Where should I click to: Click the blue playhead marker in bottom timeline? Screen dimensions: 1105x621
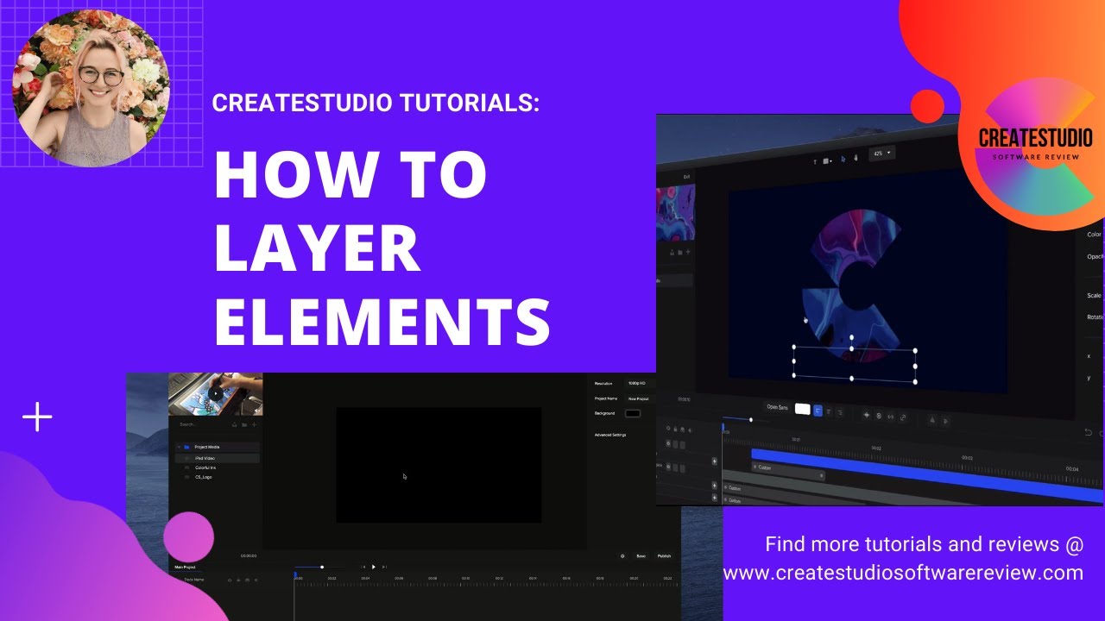point(295,575)
